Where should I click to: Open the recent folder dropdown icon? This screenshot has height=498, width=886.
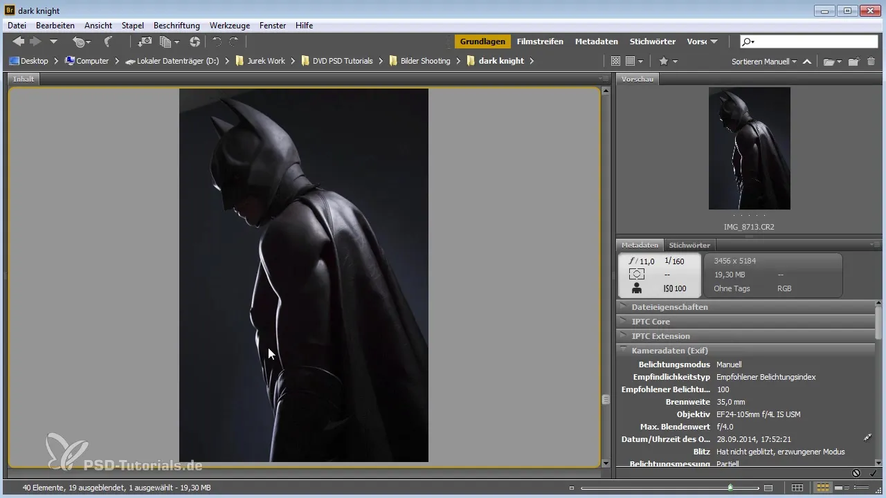(x=833, y=61)
